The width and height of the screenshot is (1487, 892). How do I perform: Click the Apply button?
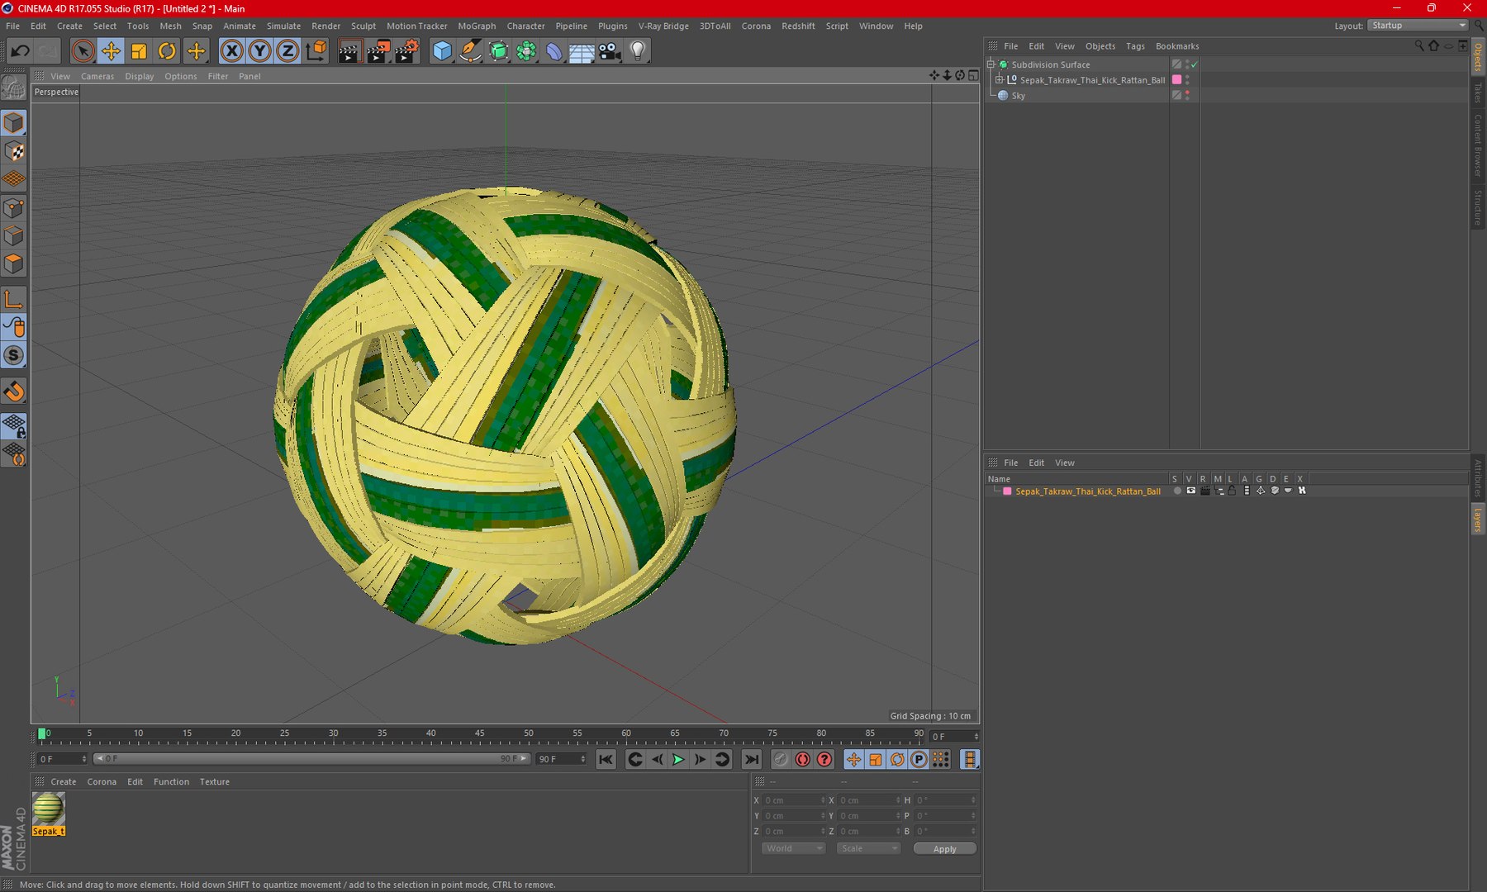pyautogui.click(x=944, y=848)
